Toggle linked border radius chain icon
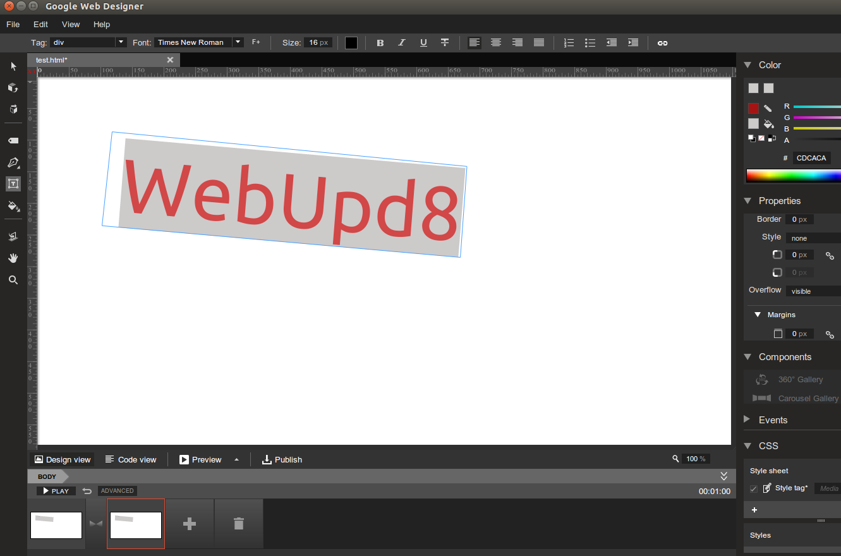The height and width of the screenshot is (556, 841). click(830, 255)
